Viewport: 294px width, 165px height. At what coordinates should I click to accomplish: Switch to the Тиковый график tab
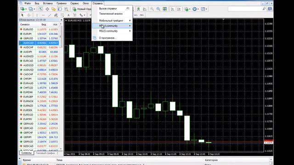pos(45,153)
